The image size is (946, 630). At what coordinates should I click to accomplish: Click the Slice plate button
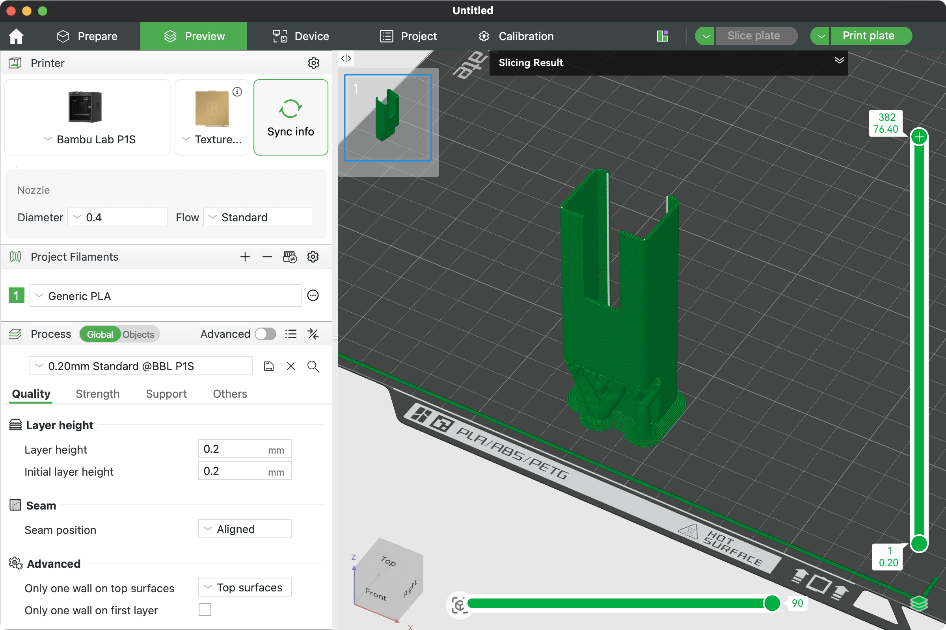coord(756,36)
